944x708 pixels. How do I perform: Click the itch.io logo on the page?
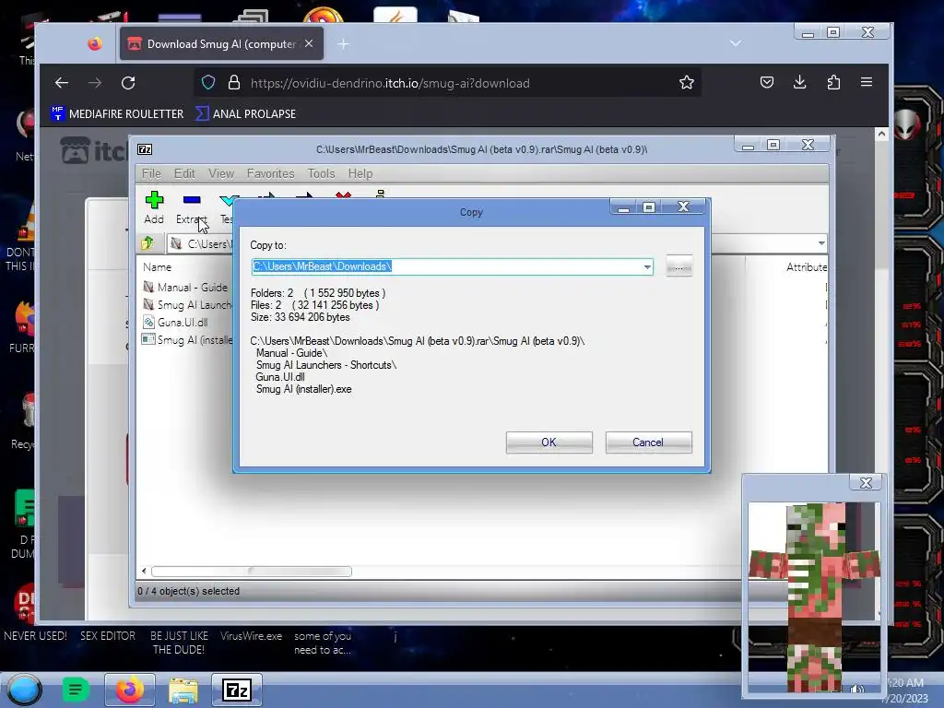click(93, 151)
